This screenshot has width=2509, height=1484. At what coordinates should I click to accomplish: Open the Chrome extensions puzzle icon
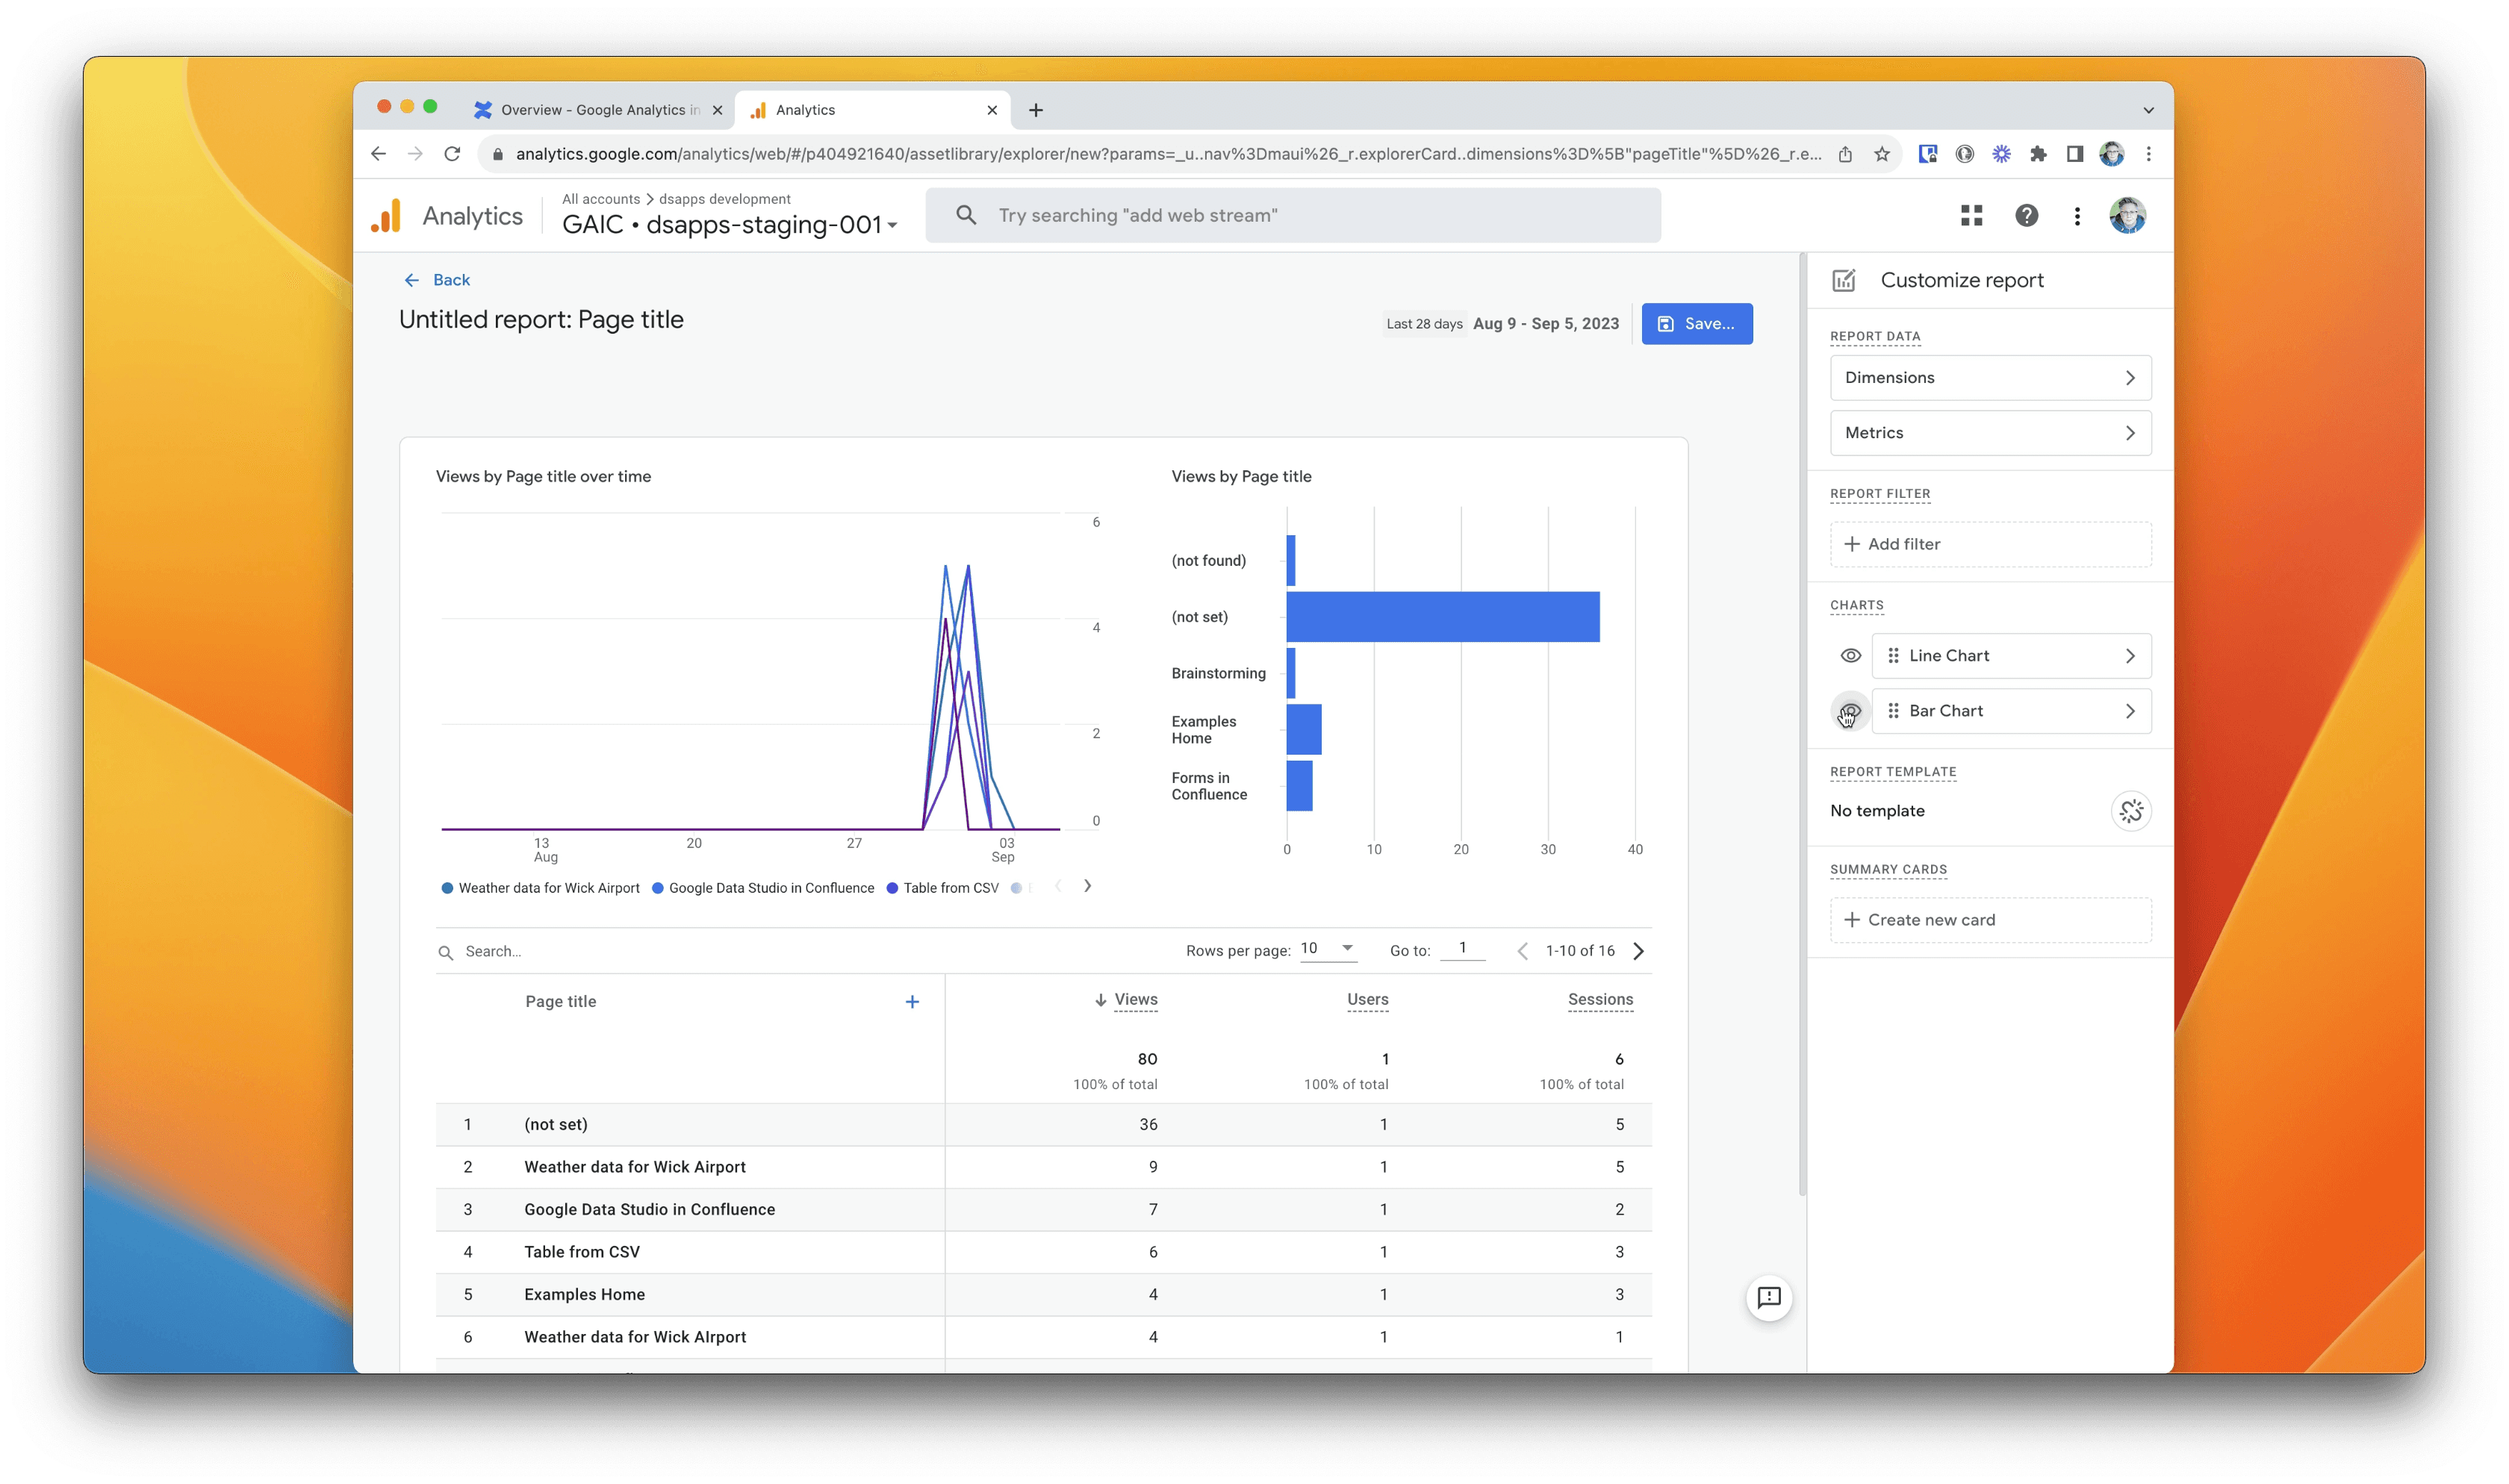point(2037,154)
